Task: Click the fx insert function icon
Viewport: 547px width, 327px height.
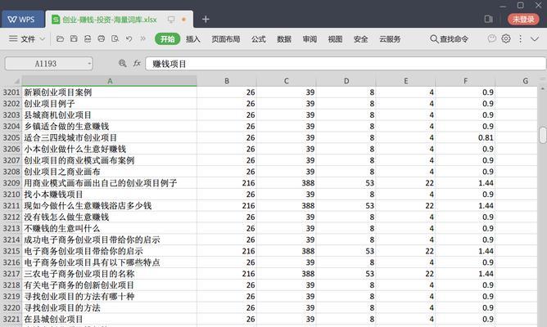Action: (137, 64)
